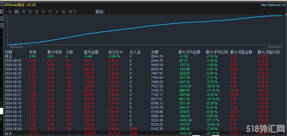This screenshot has height=136, width=287.
Task: Click the balance value 8490.59
Action: [157, 65]
